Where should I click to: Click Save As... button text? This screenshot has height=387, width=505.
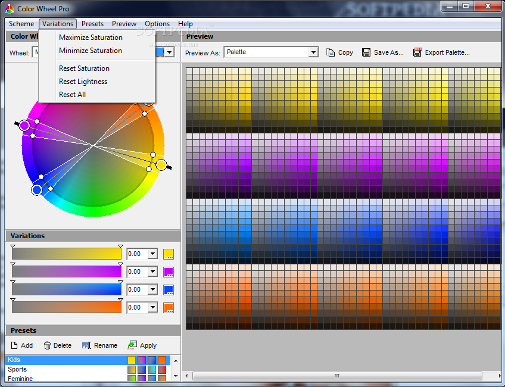389,52
